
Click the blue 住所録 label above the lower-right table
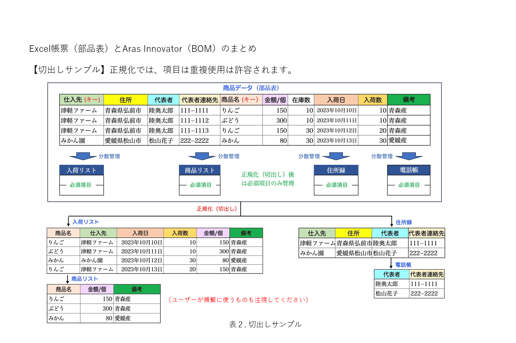pyautogui.click(x=404, y=222)
